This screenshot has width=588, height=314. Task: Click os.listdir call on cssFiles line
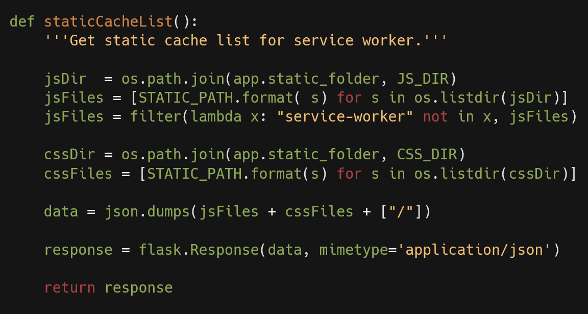click(457, 173)
